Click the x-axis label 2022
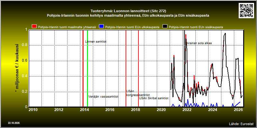The width and height of the screenshot is (257, 128). tap(187, 110)
